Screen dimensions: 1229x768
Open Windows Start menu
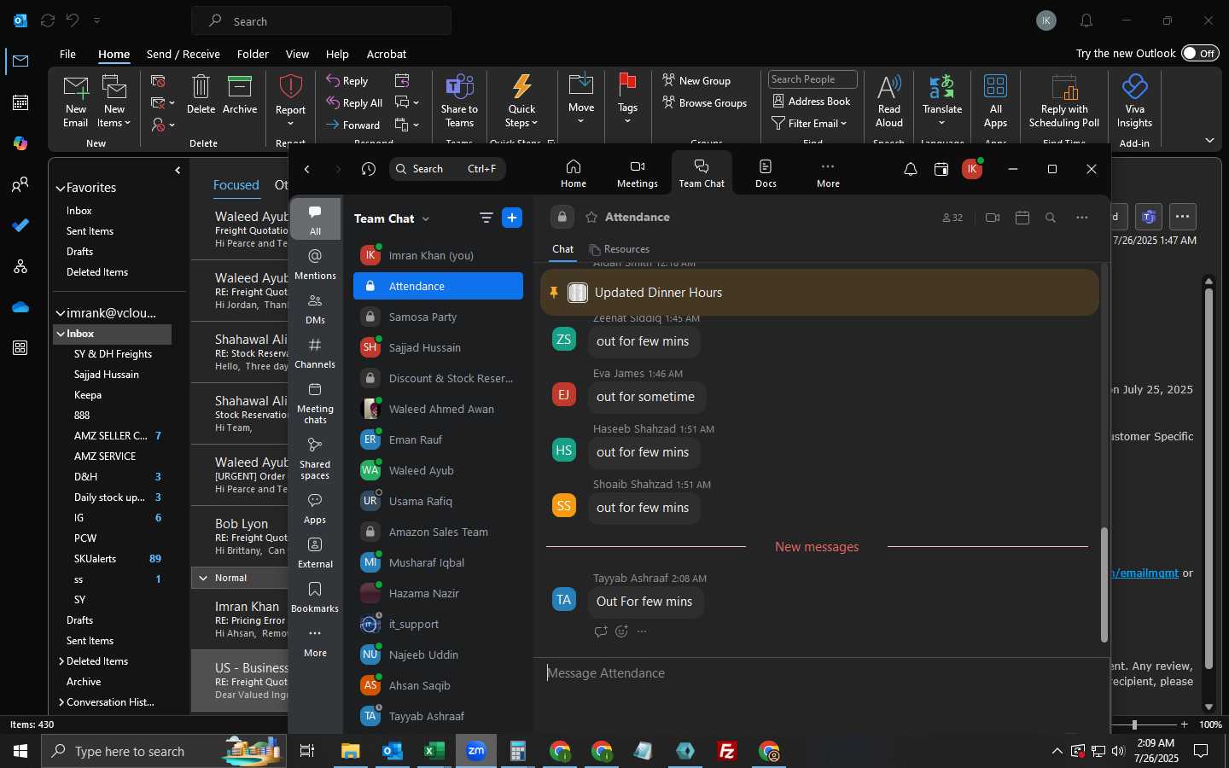coord(20,751)
